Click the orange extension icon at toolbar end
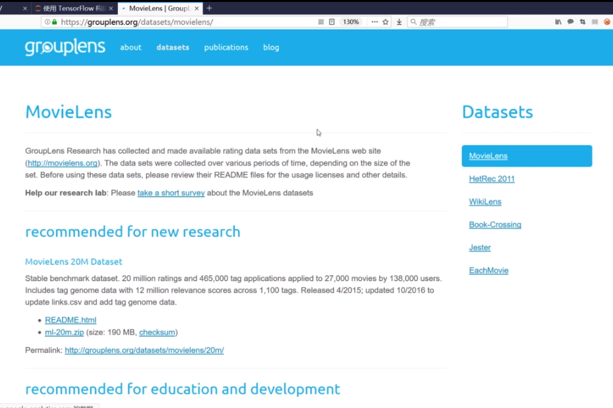 coord(607,22)
